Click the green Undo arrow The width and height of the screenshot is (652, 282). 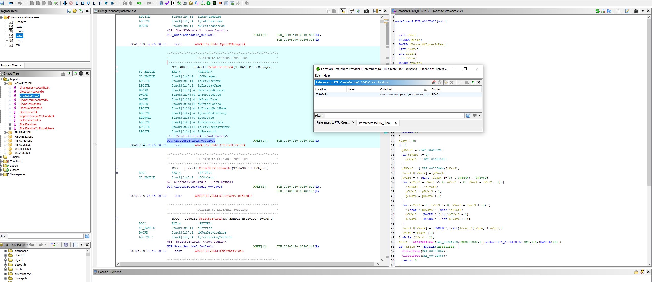(139, 3)
